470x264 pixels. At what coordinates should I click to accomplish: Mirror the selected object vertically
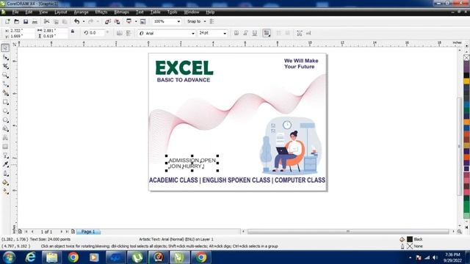pos(129,33)
